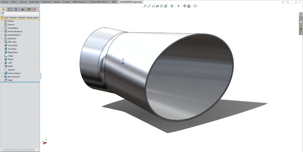Open the ConfigurationManager panel tab

pyautogui.click(x=16, y=9)
